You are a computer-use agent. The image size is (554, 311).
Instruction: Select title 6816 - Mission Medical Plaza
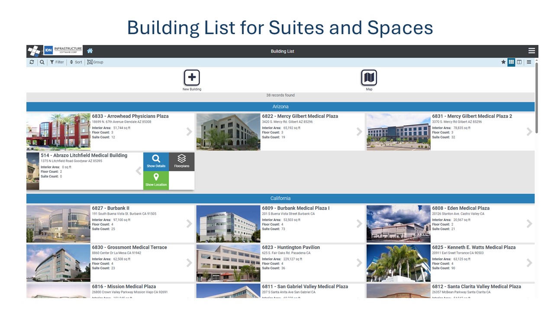tap(124, 287)
